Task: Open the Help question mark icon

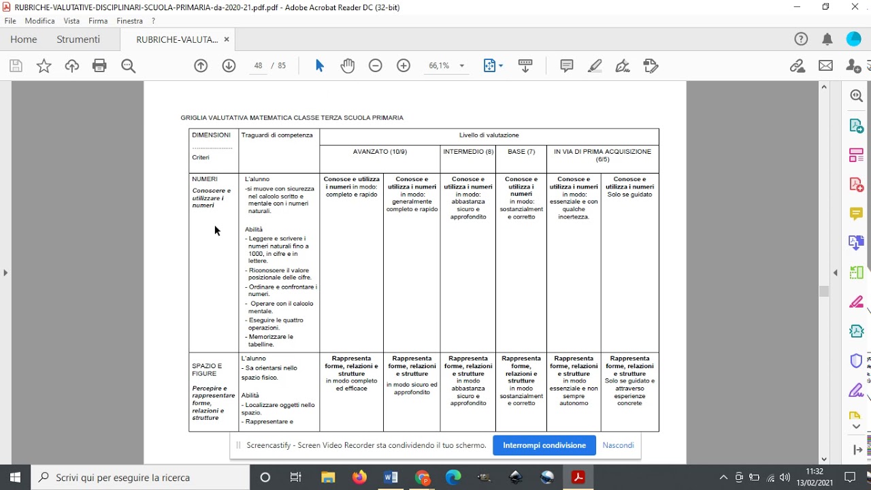Action: [801, 39]
